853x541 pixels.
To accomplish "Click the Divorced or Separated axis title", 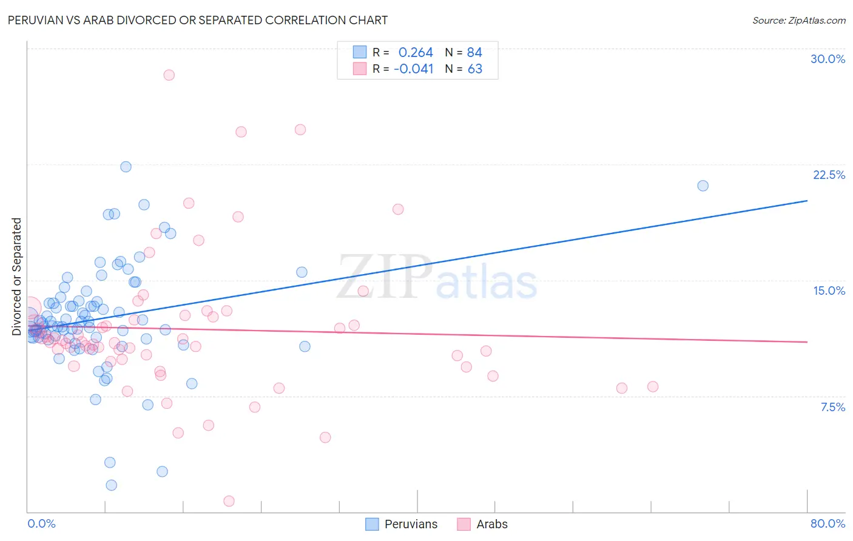I will point(16,277).
